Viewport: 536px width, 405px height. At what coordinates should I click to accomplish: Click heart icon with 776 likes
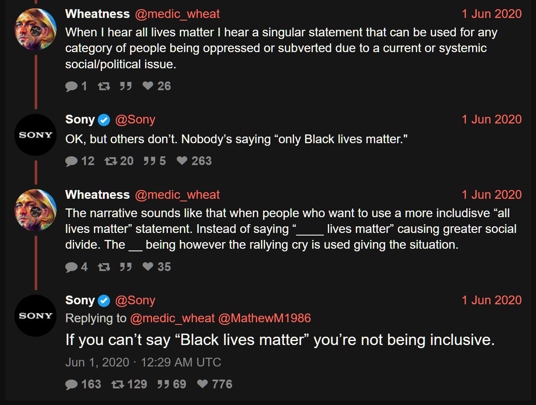pyautogui.click(x=202, y=384)
